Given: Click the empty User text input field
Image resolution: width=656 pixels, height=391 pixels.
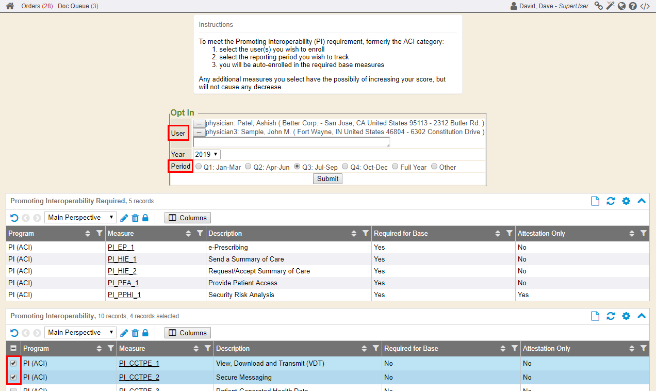Looking at the screenshot, I should tap(291, 142).
